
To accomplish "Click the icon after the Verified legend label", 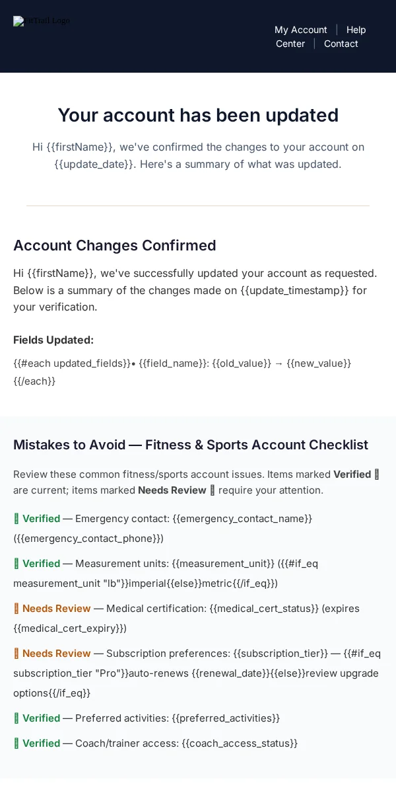I will 377,474.
